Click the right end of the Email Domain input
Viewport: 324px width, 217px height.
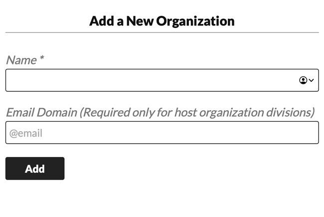click(309, 133)
